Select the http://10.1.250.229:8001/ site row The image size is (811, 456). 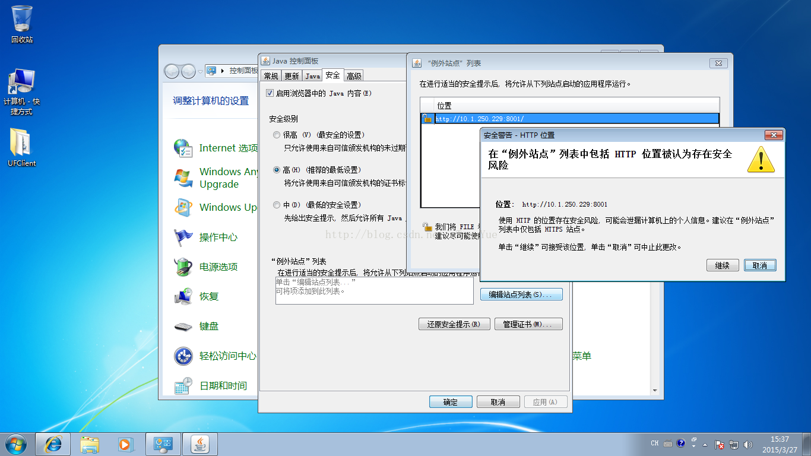tap(570, 119)
